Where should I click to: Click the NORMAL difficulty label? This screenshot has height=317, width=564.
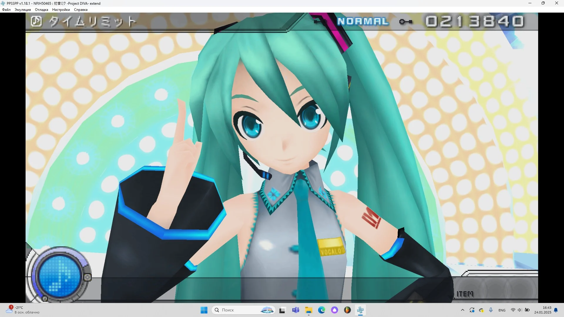363,21
